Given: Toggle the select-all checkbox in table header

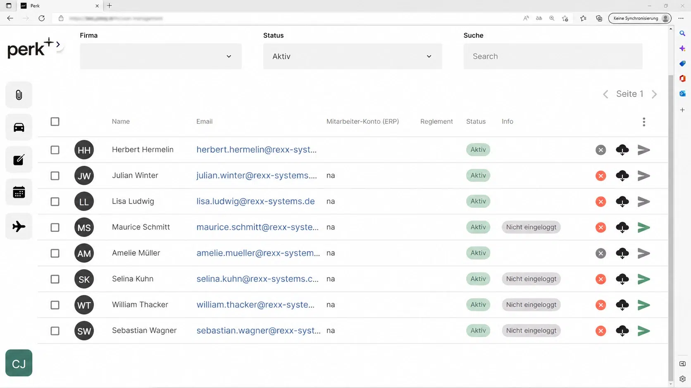Looking at the screenshot, I should [55, 122].
